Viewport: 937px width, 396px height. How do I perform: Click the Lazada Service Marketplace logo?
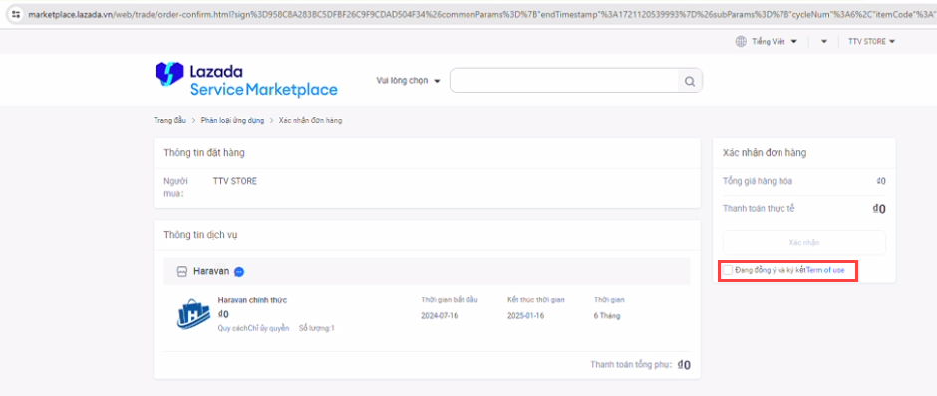(246, 80)
